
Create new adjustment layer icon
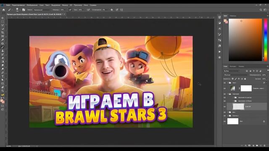[x=253, y=146]
